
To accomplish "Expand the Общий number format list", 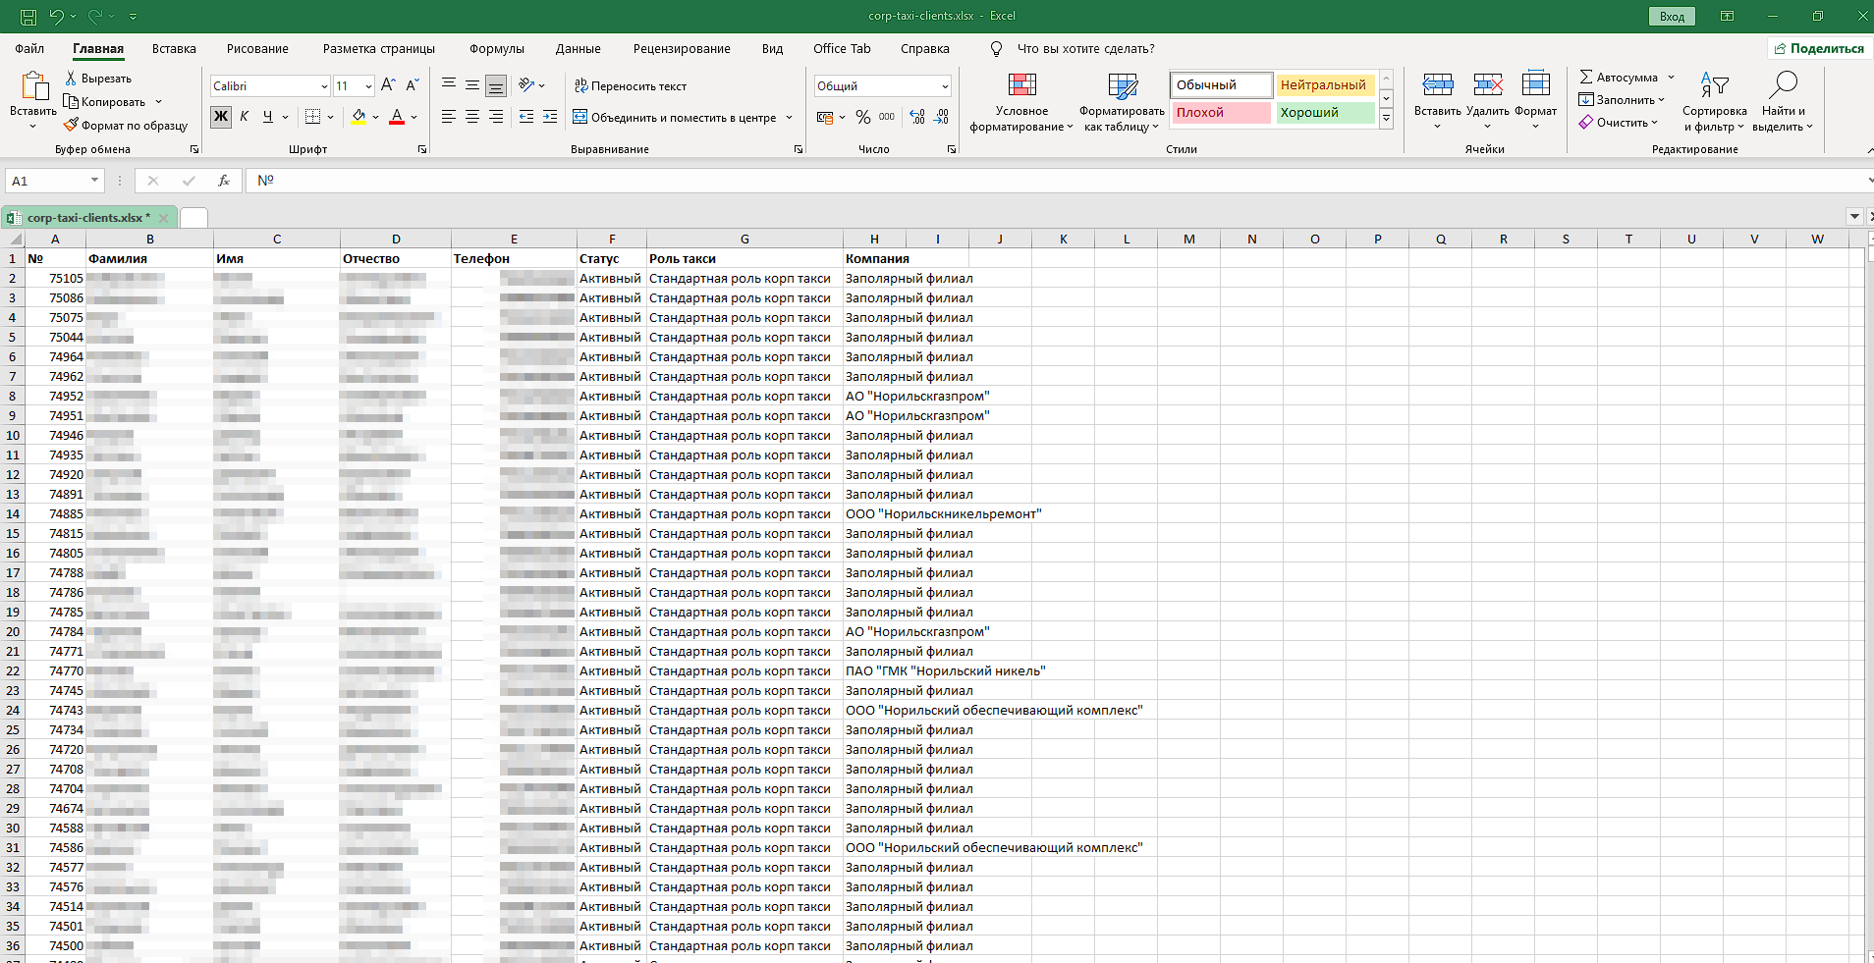I will click(942, 85).
